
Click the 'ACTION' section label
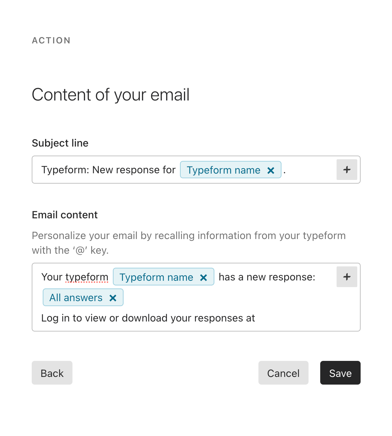[x=51, y=40]
